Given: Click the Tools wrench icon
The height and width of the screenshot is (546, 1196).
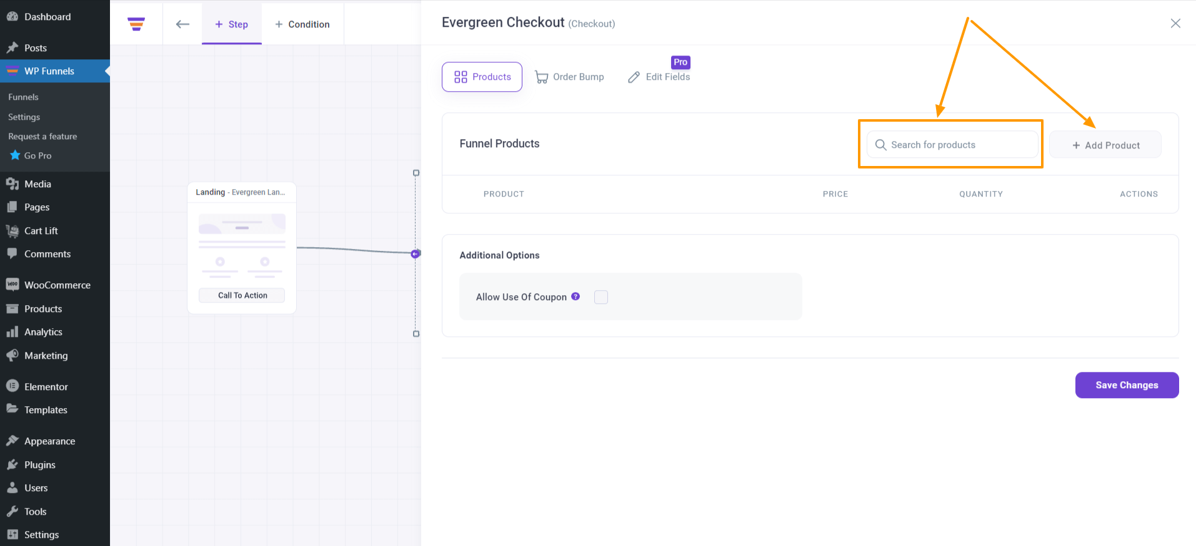Looking at the screenshot, I should pos(12,511).
